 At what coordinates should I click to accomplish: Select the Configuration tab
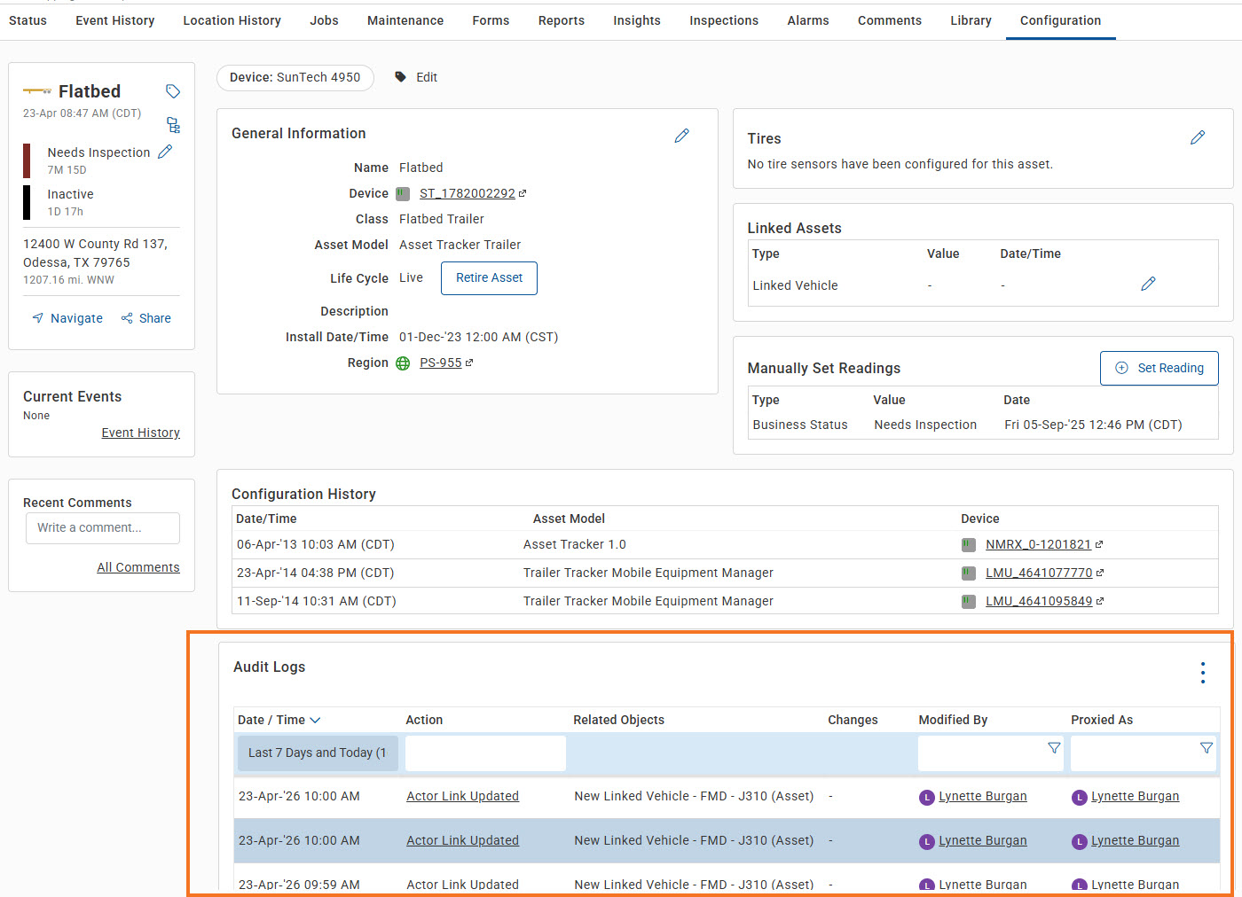[x=1060, y=20]
